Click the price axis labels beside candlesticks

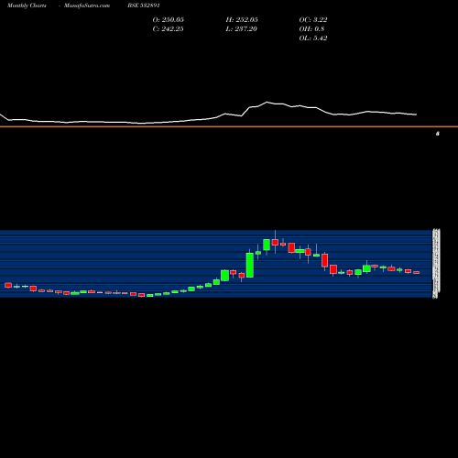coord(436,264)
